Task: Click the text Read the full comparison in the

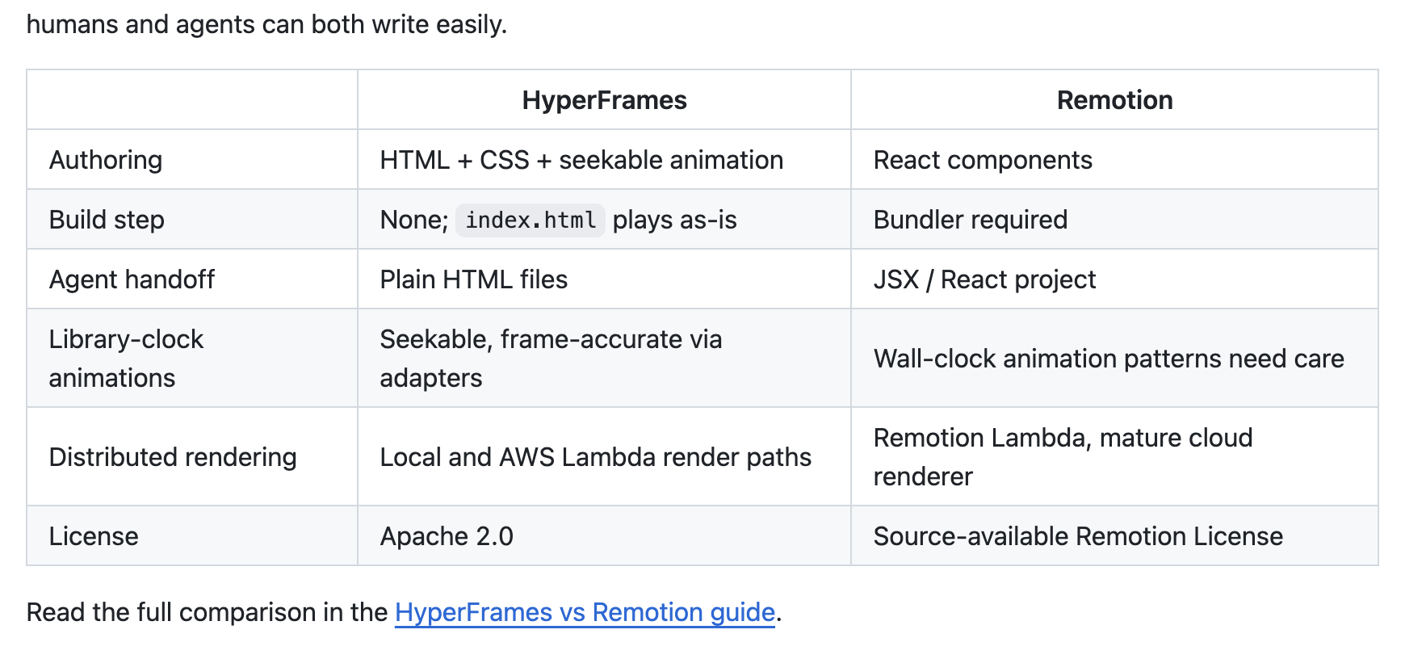Action: click(208, 612)
